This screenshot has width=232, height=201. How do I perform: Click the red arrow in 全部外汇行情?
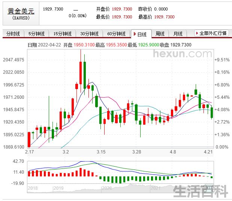(x=197, y=33)
